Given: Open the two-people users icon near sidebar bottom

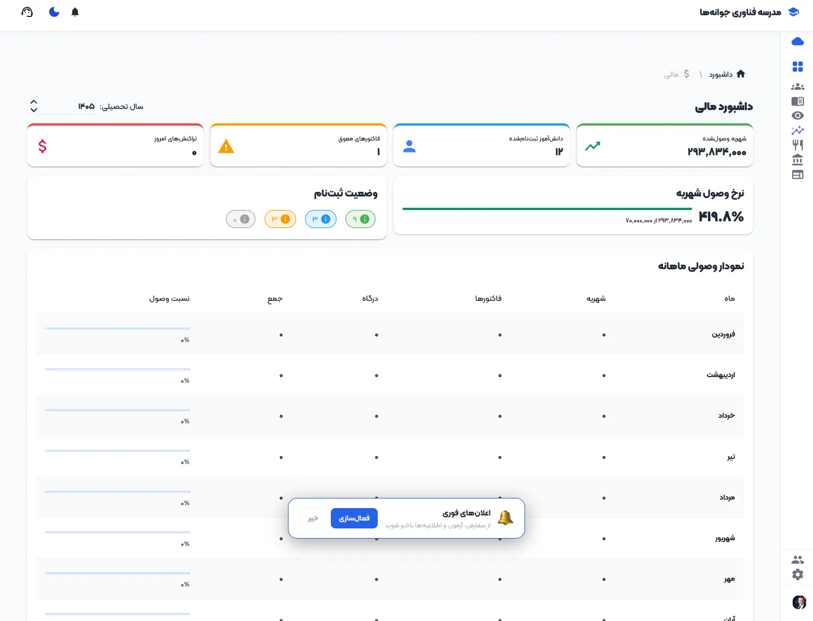Looking at the screenshot, I should (x=797, y=560).
